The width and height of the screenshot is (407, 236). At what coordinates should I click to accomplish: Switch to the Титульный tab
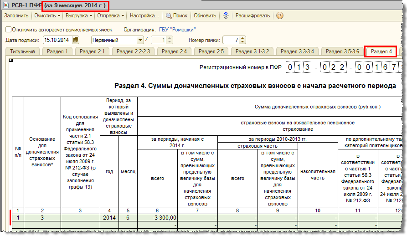[22, 51]
